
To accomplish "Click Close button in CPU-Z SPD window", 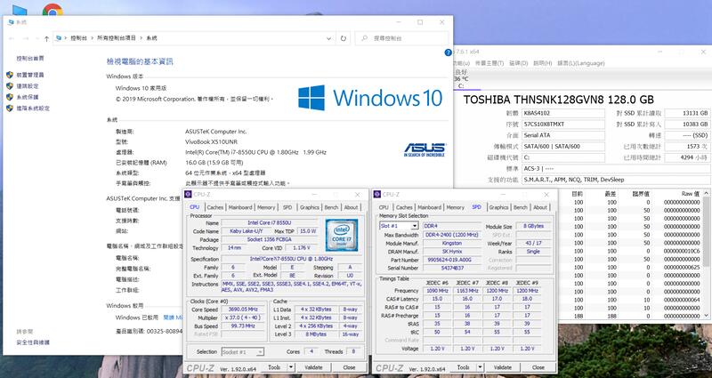I will point(538,367).
